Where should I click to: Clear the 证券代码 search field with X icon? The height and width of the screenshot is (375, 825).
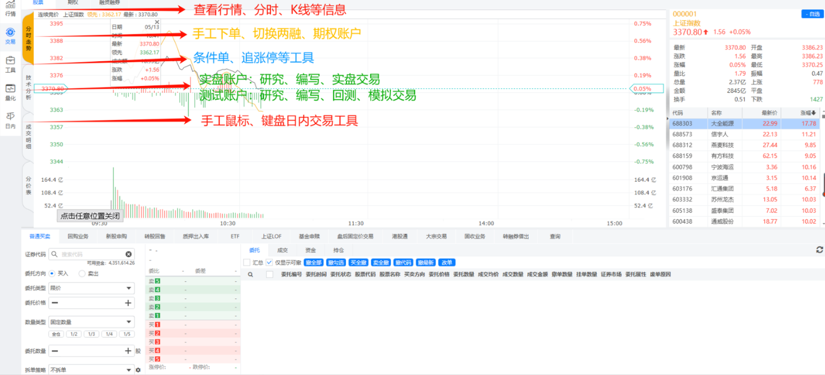(x=129, y=254)
